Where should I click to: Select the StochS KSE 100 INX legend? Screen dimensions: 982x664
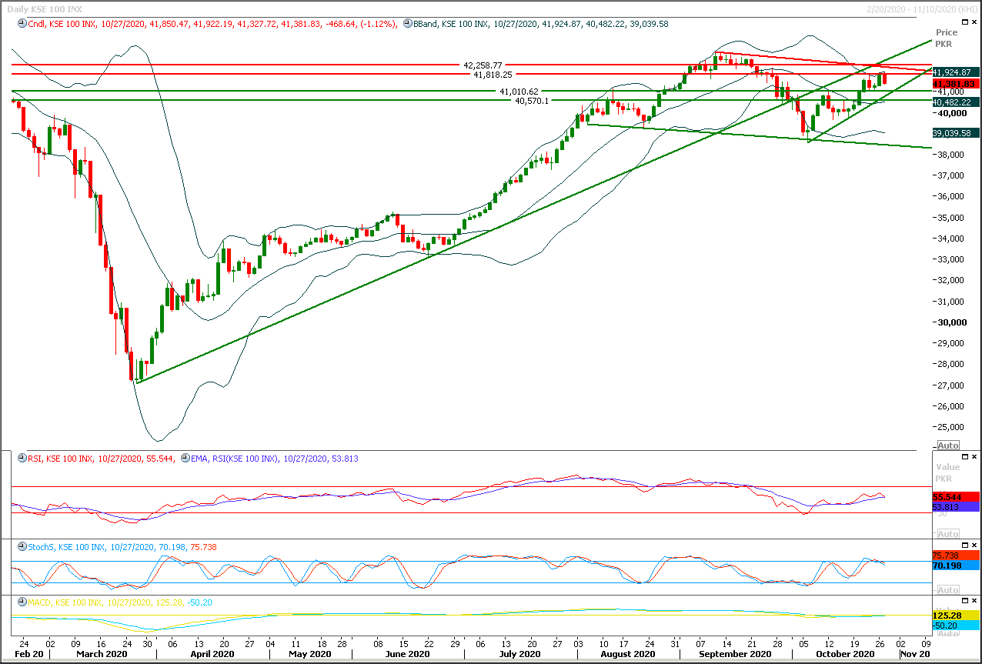pyautogui.click(x=122, y=547)
